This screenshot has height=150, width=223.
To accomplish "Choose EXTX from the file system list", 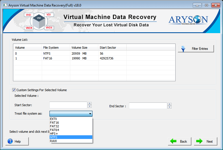I will click(71, 119).
